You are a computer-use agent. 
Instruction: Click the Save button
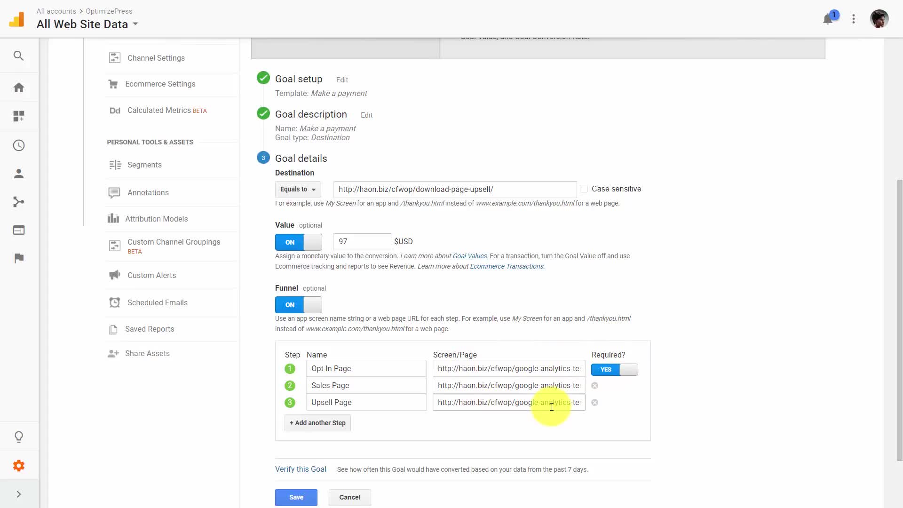pos(296,497)
